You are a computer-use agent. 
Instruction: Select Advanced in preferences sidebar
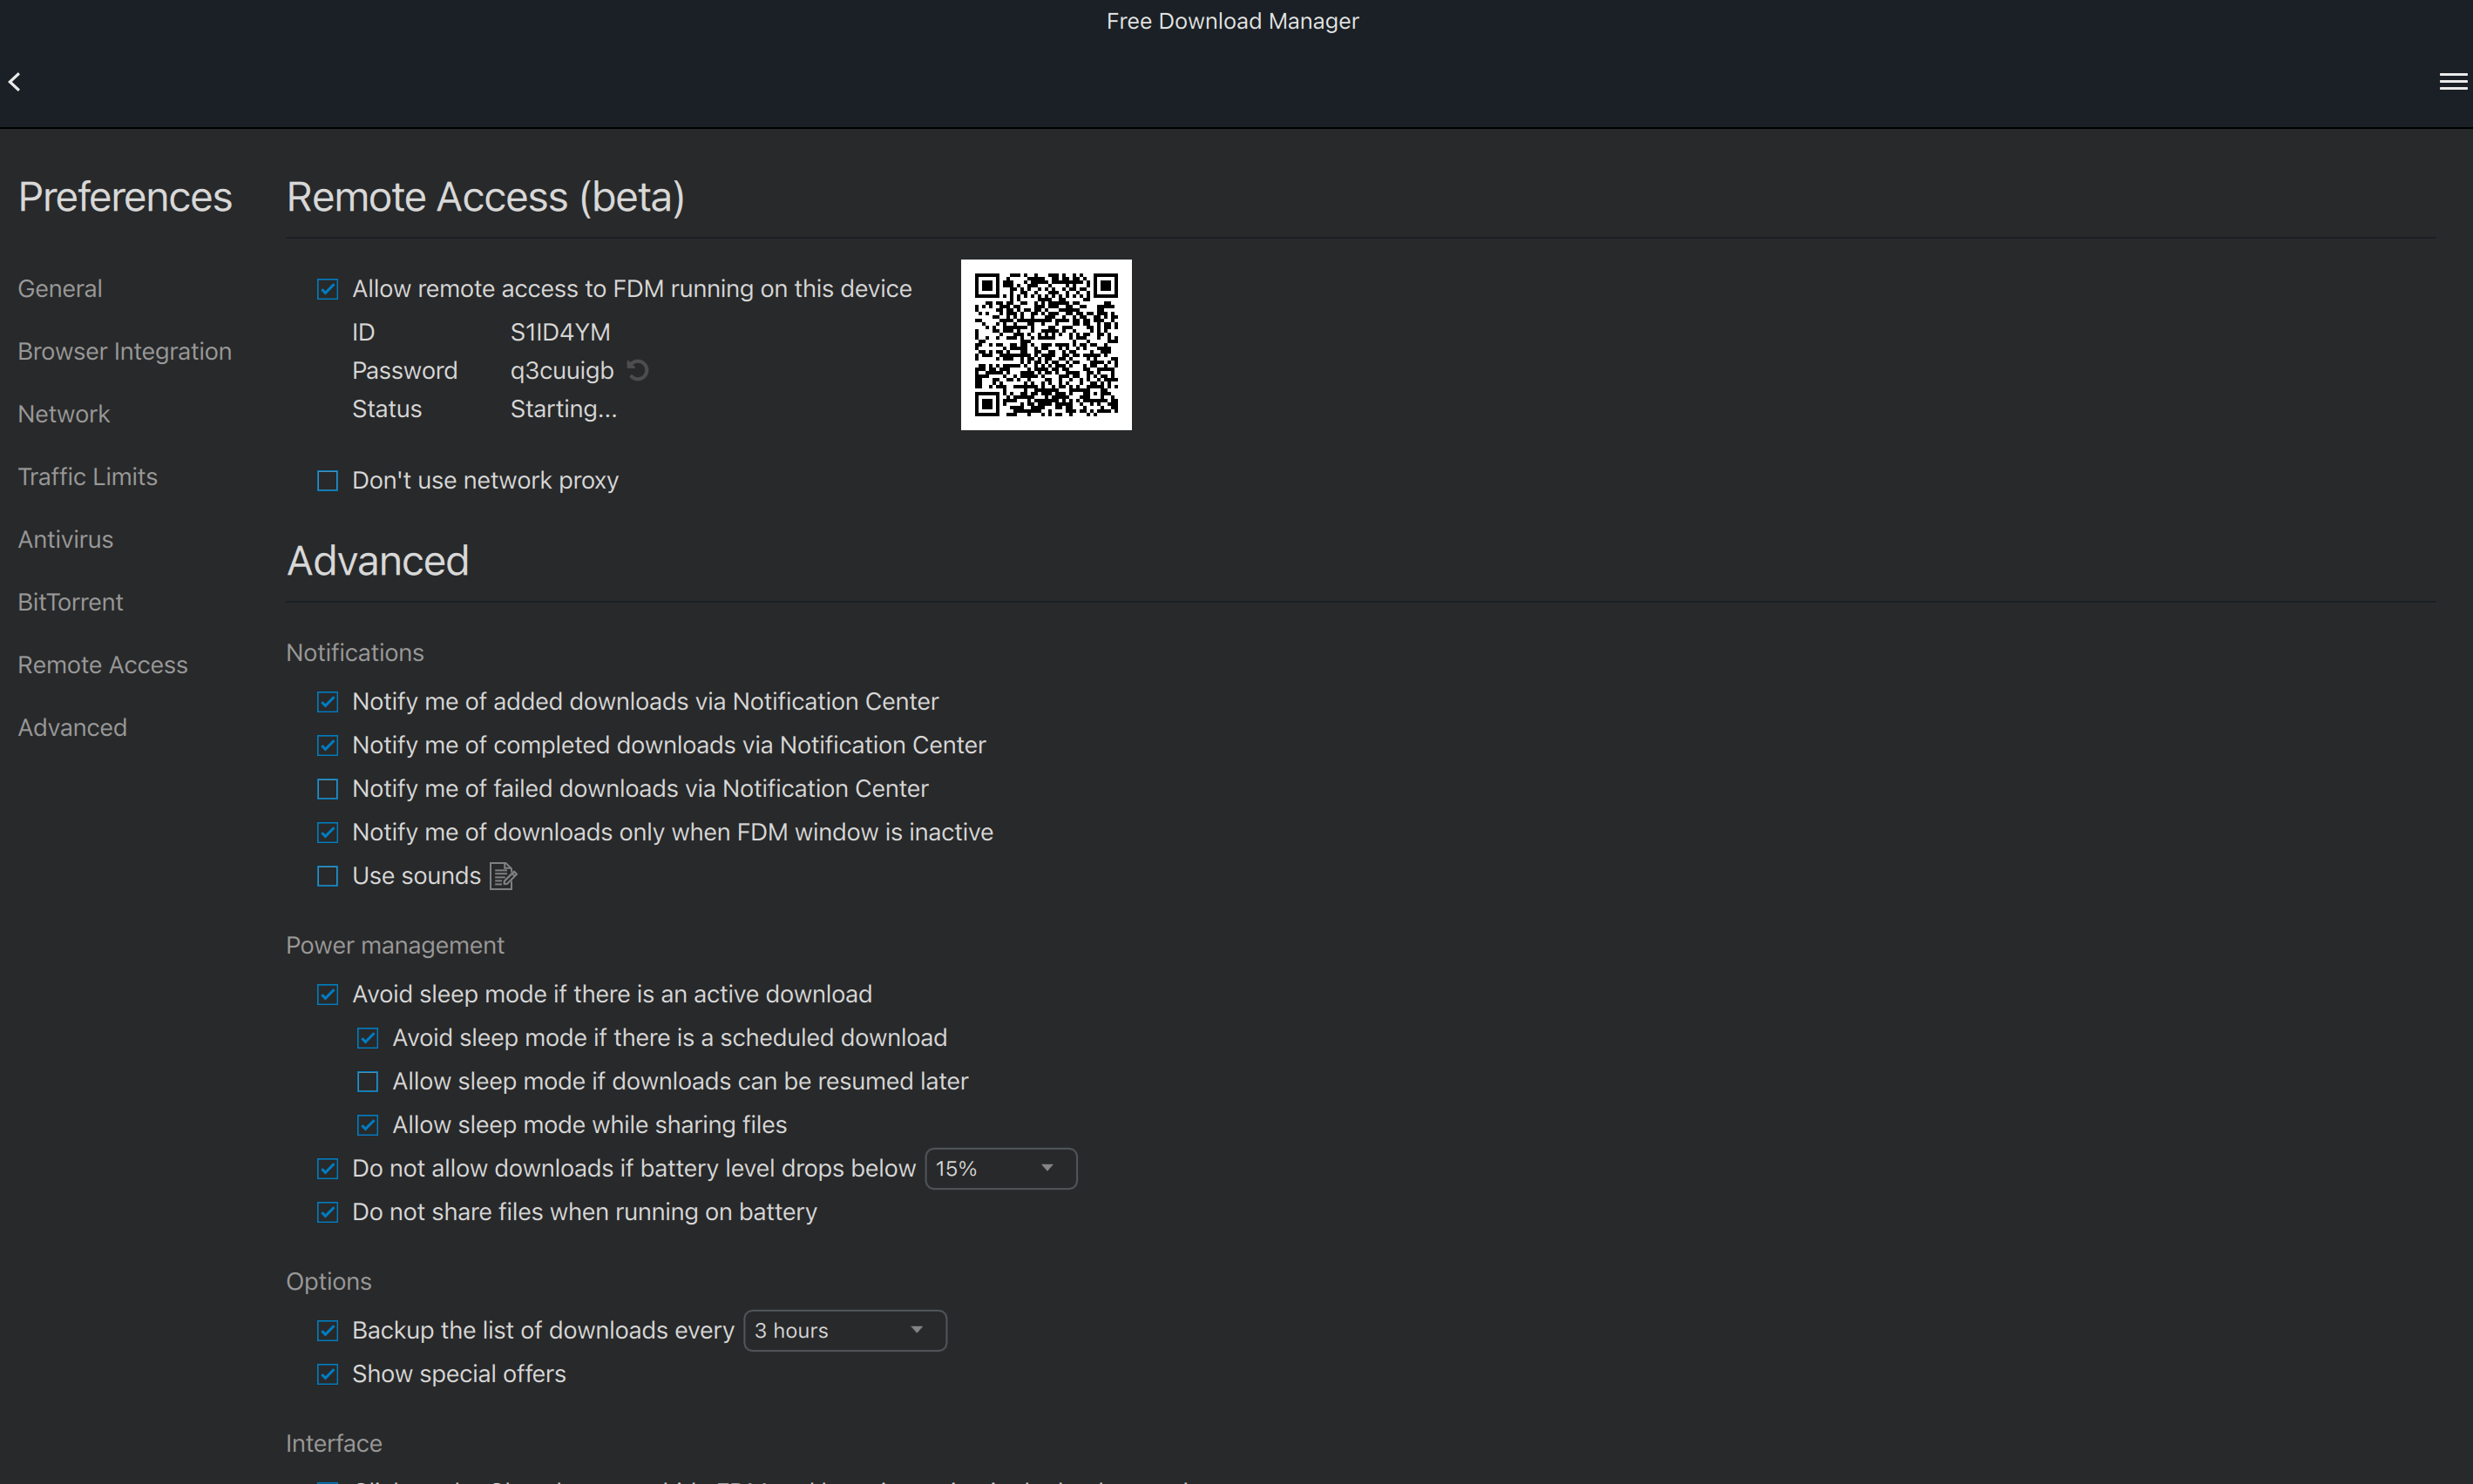(72, 728)
